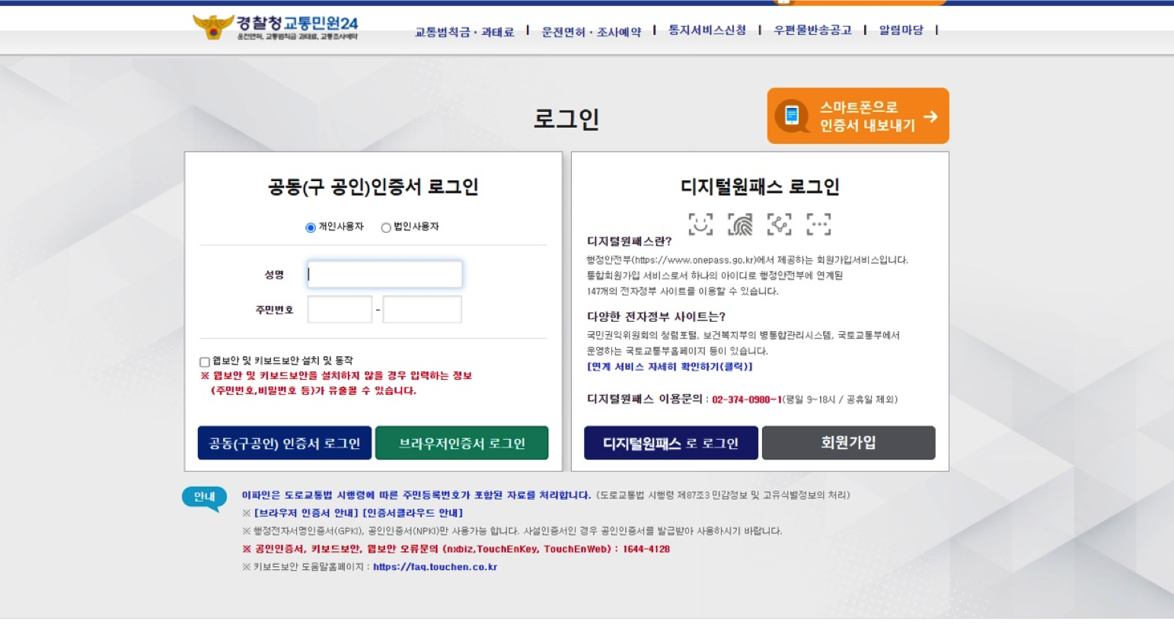
Task: Focus the first 주민번호 input box
Action: tap(340, 310)
